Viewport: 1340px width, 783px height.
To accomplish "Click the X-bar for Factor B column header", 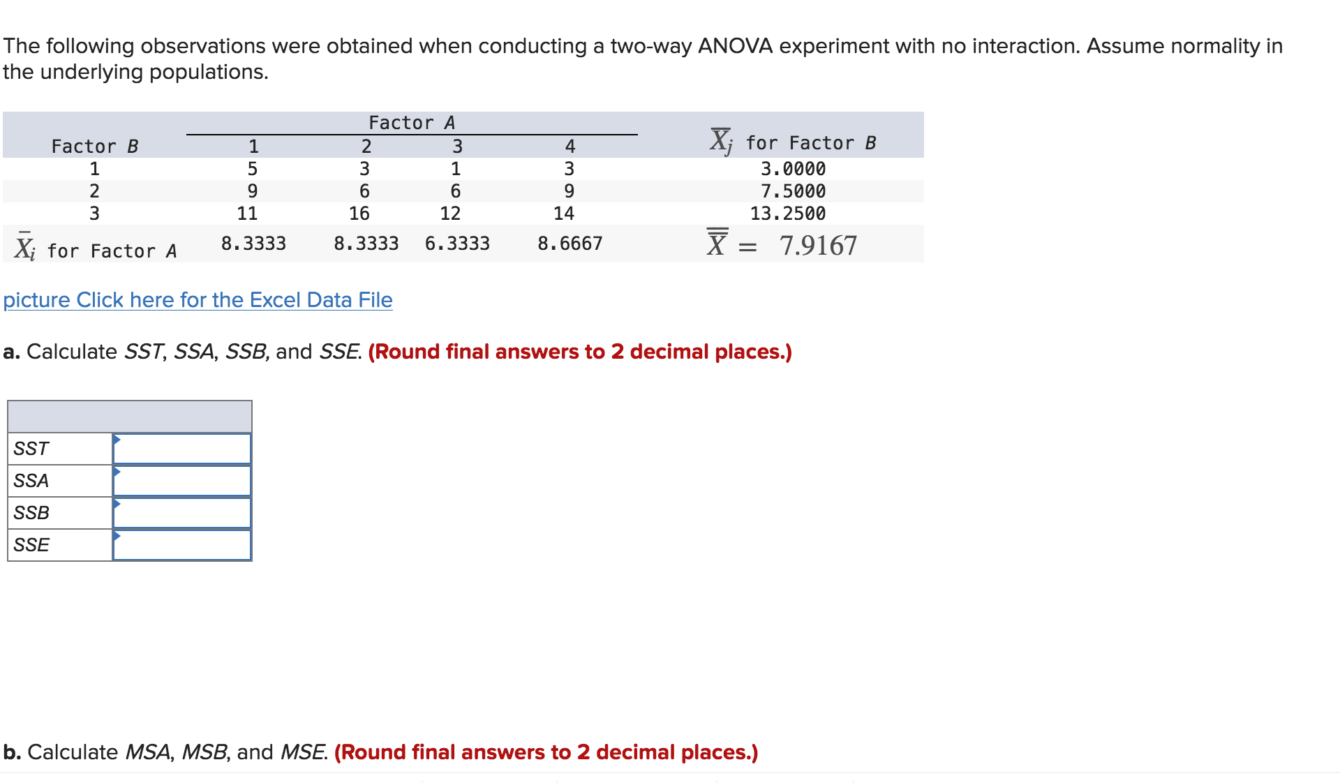I will (794, 140).
